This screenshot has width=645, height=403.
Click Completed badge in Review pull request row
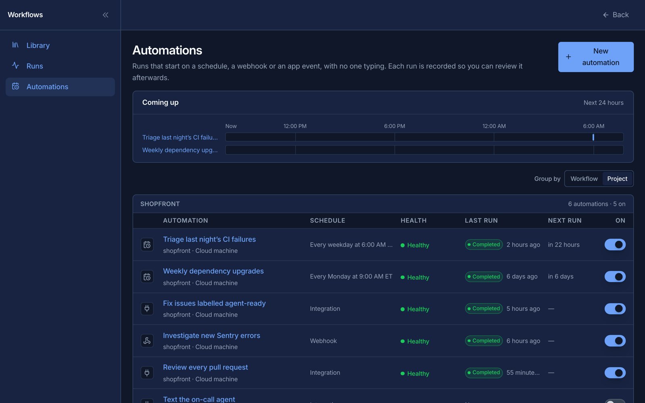484,373
